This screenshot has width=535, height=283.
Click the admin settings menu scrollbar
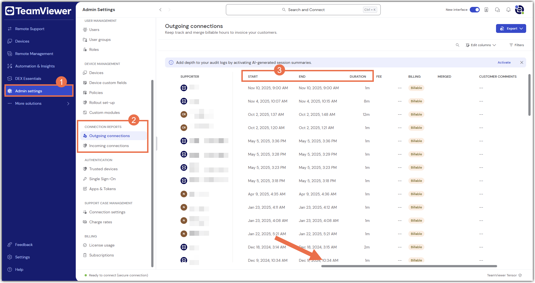point(152,174)
